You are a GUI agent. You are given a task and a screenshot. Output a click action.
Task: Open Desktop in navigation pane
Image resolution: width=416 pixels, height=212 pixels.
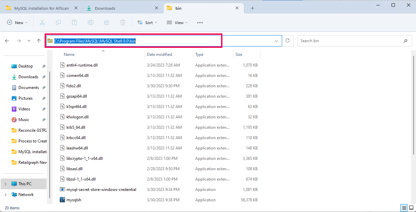[25, 66]
